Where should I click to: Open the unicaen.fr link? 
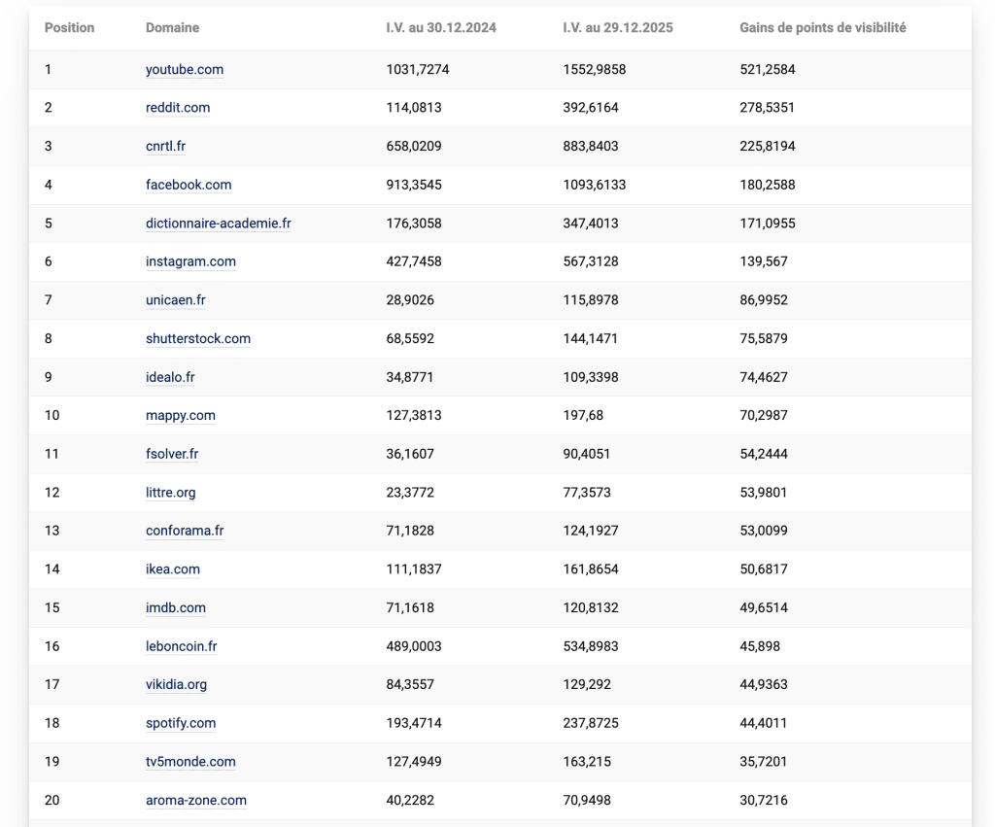coord(176,300)
